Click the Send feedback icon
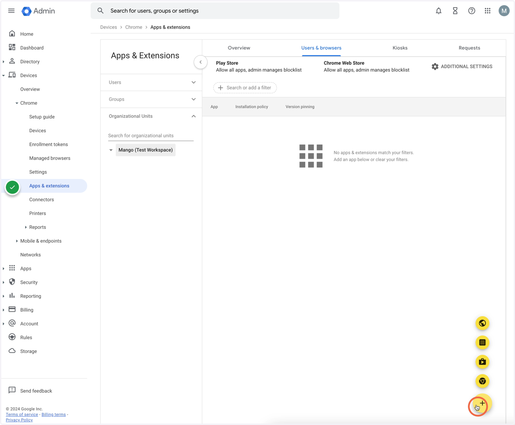The width and height of the screenshot is (515, 425). 12,390
